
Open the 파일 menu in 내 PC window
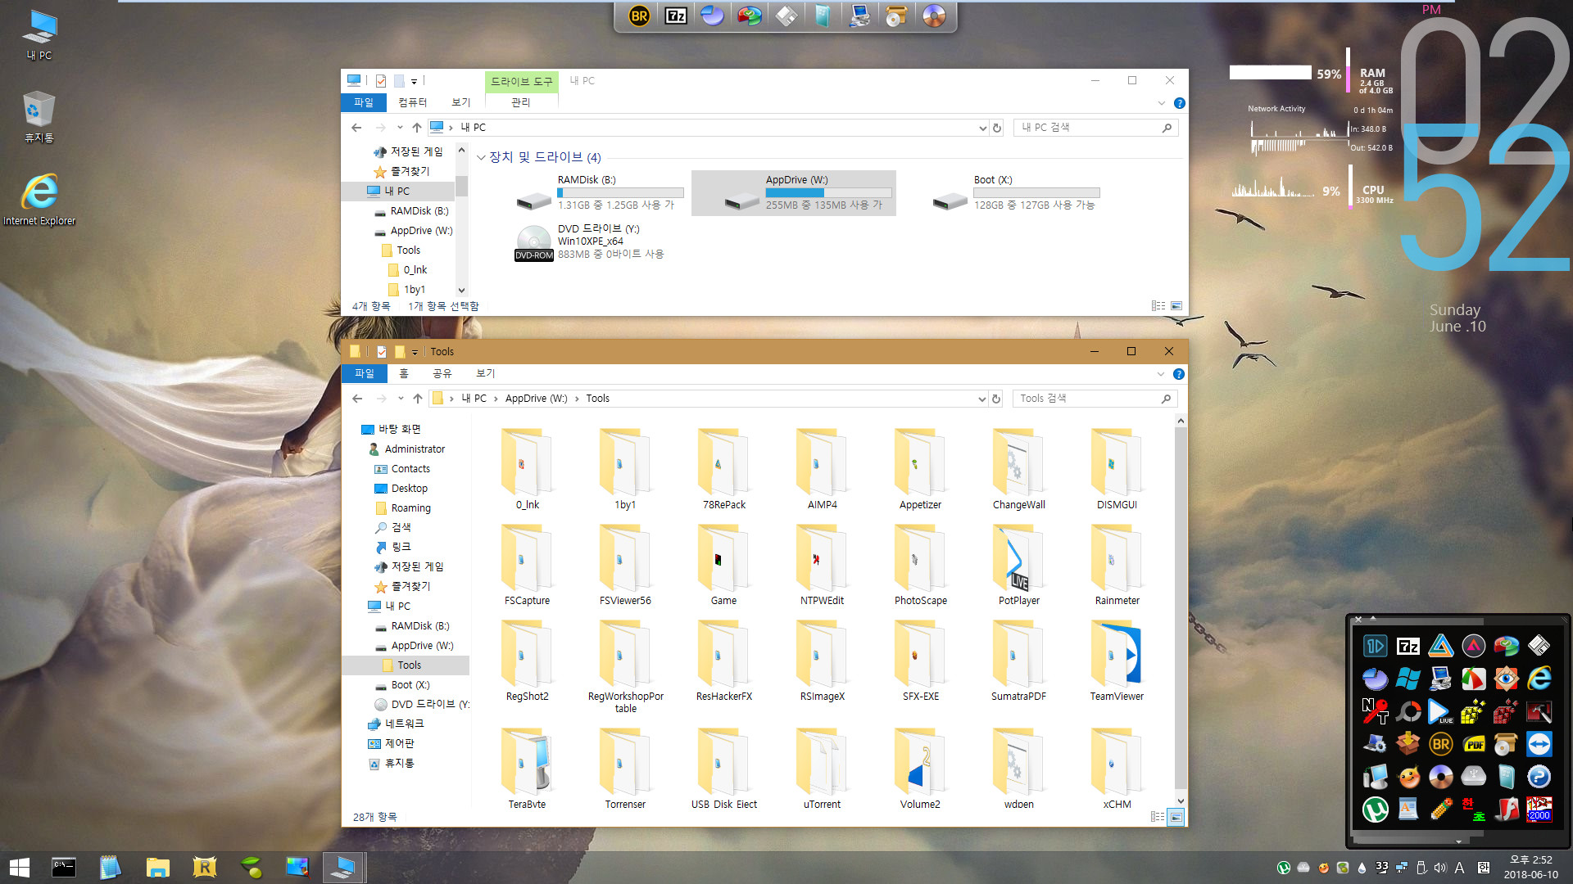tap(363, 102)
